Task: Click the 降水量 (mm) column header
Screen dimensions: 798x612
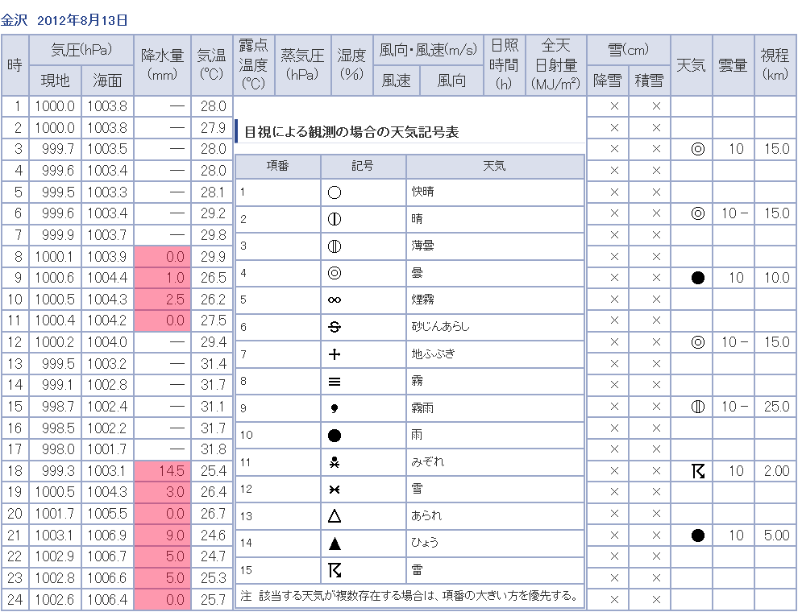Action: tap(162, 65)
